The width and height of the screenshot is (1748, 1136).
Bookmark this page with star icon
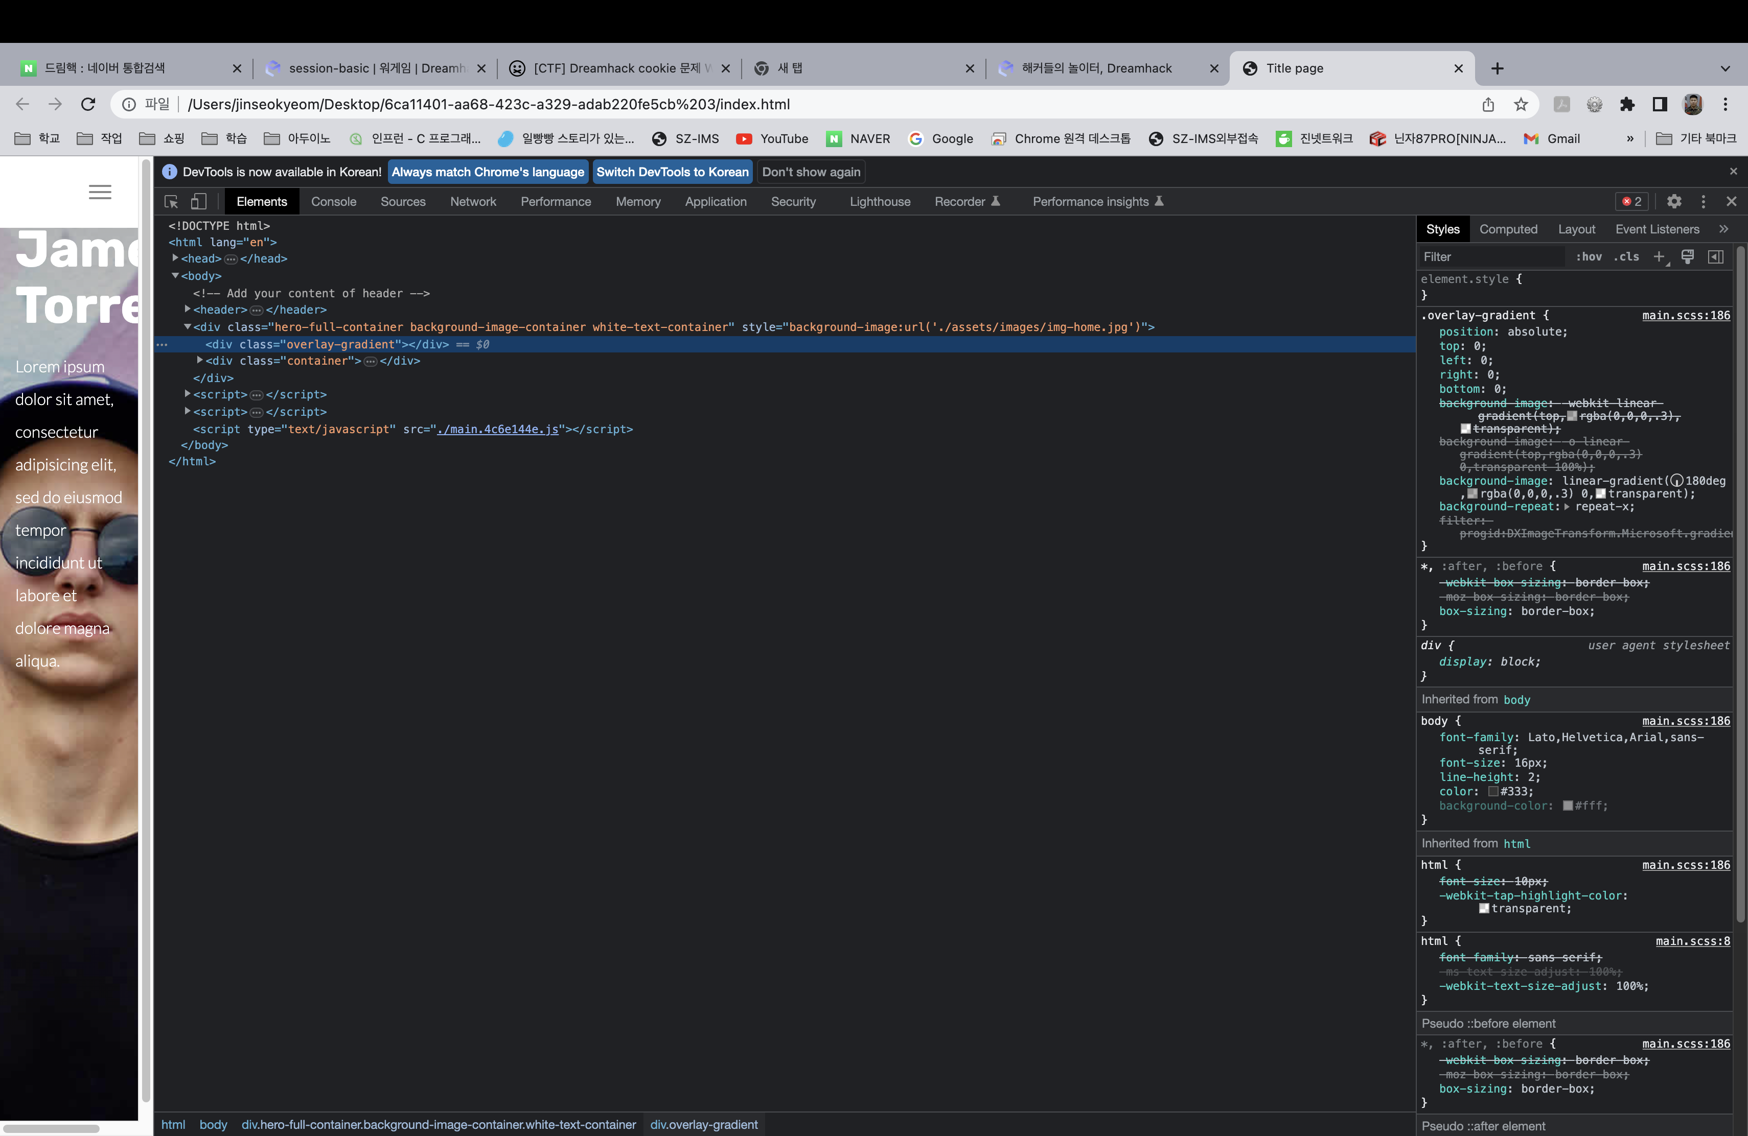click(x=1521, y=104)
